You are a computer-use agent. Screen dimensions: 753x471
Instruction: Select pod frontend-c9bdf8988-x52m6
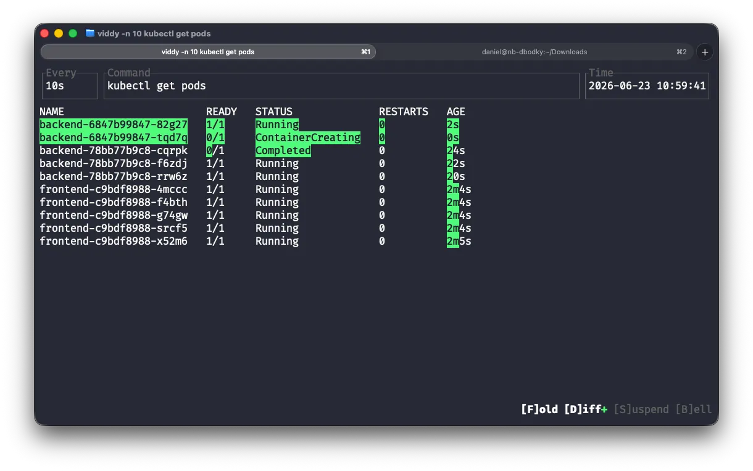point(114,241)
